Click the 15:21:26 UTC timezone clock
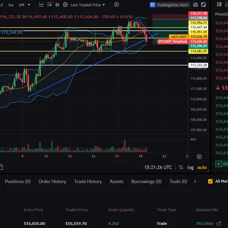The height and width of the screenshot is (228, 228). click(x=158, y=168)
